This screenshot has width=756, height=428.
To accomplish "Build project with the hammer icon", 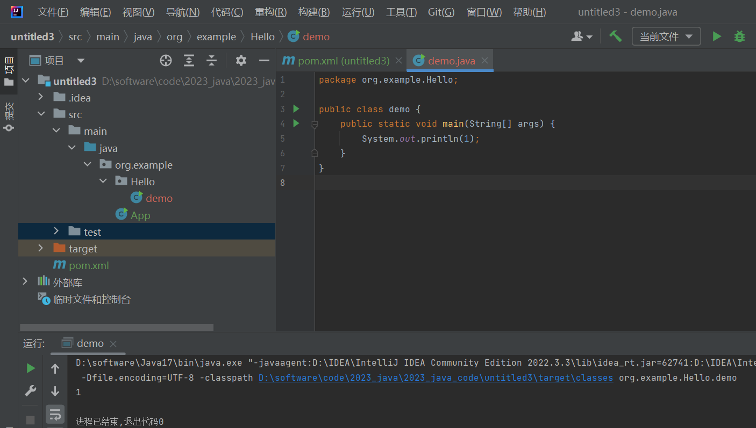I will click(615, 37).
